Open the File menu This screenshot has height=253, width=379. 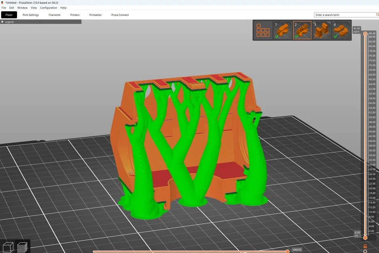pos(4,8)
